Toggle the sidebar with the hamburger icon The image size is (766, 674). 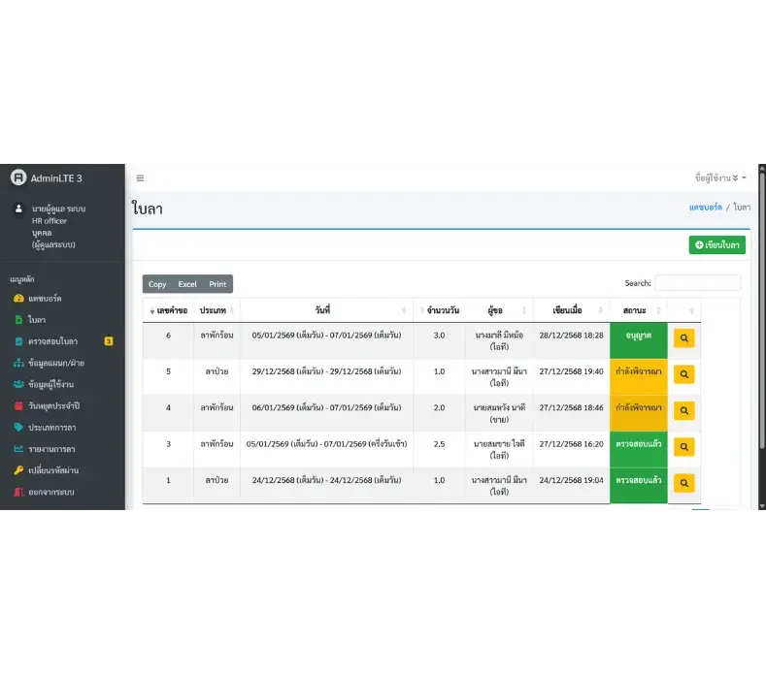140,178
